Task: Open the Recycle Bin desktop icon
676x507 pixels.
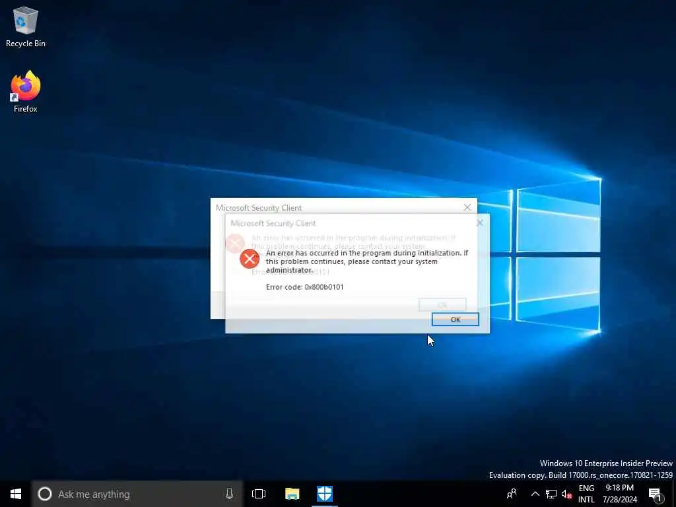Action: click(26, 26)
